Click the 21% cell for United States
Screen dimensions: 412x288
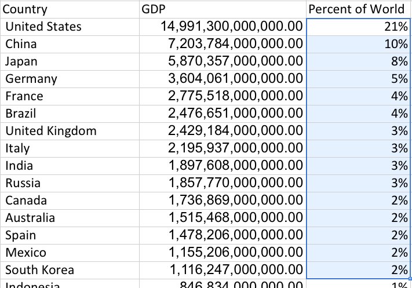coord(358,27)
